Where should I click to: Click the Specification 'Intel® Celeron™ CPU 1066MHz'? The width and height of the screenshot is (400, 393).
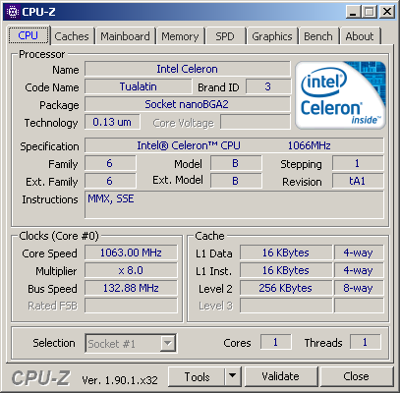(x=234, y=145)
